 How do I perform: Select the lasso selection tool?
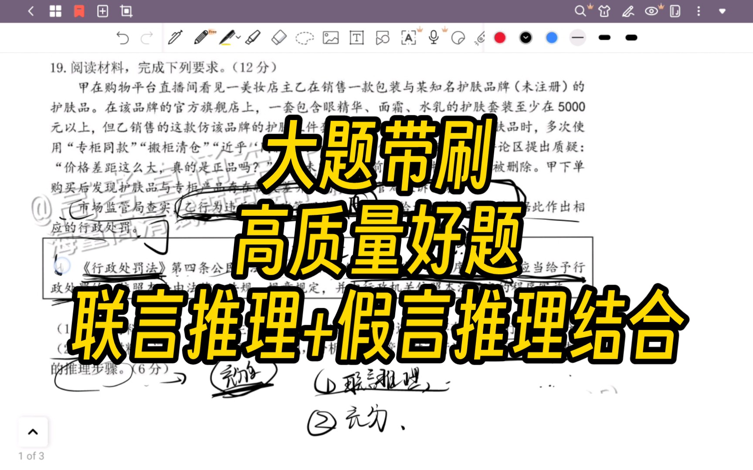(x=305, y=38)
